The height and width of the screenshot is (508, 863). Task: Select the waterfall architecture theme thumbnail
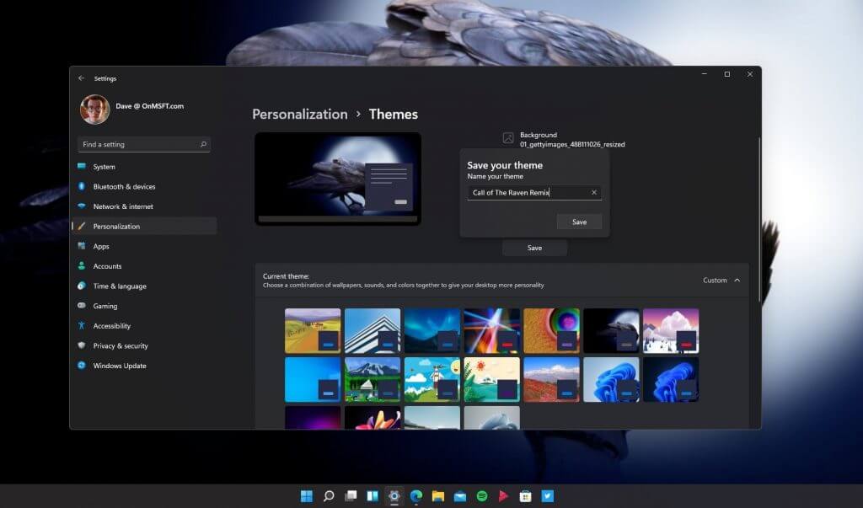[x=372, y=329]
